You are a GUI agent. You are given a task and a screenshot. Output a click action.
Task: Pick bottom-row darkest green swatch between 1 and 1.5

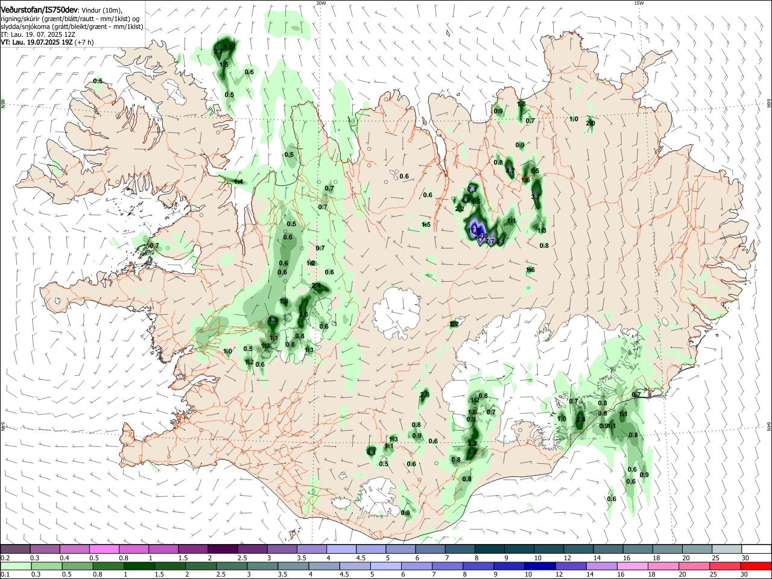[x=139, y=566]
